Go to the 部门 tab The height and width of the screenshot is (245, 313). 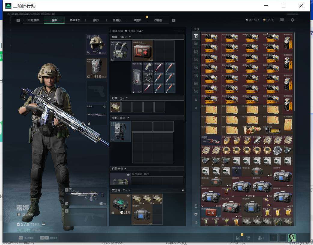click(x=96, y=20)
